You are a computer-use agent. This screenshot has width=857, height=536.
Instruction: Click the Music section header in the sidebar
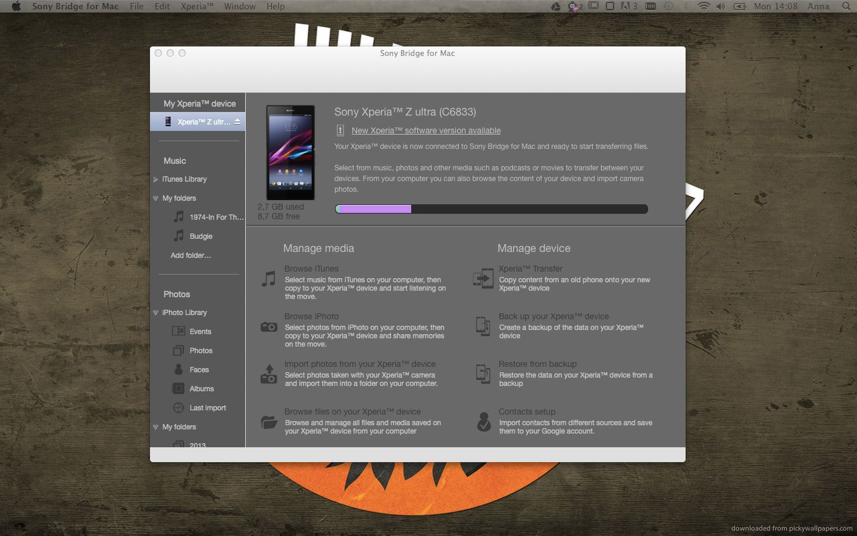tap(175, 161)
